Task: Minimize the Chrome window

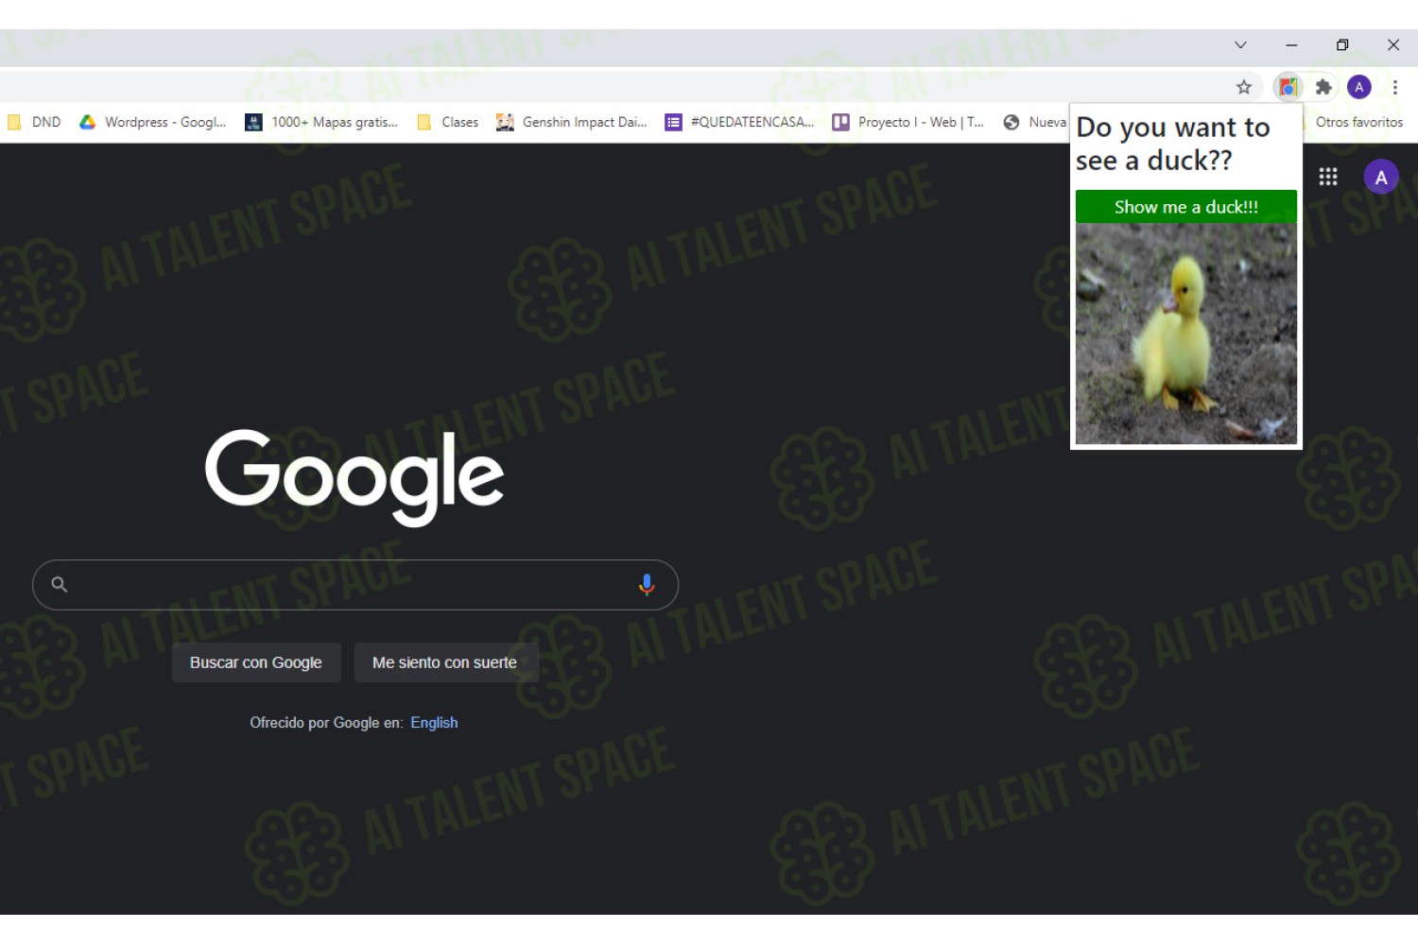Action: click(x=1291, y=44)
